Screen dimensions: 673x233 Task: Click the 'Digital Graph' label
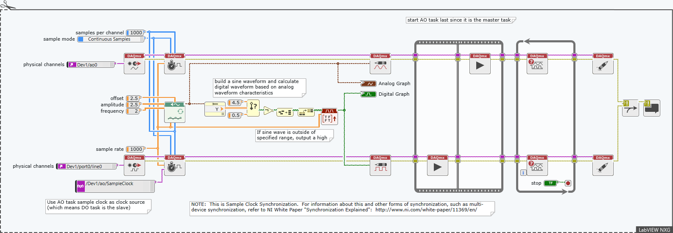pos(394,94)
